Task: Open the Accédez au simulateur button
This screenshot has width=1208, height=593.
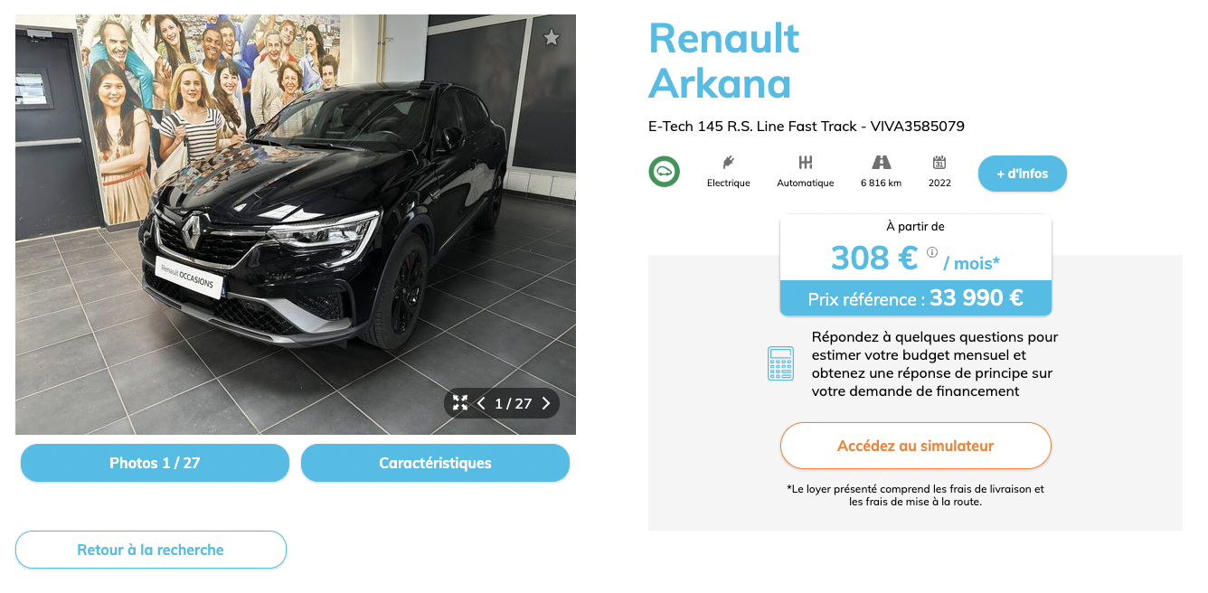Action: click(916, 446)
